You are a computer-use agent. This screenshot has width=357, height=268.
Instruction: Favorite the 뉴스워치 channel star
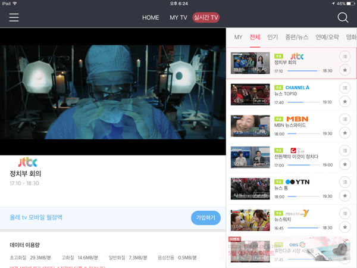[345, 228]
